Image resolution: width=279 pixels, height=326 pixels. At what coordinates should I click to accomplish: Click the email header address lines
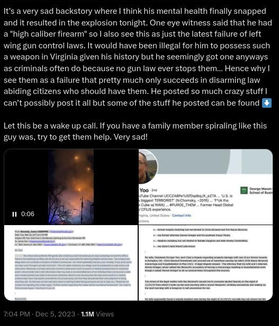click(x=68, y=238)
